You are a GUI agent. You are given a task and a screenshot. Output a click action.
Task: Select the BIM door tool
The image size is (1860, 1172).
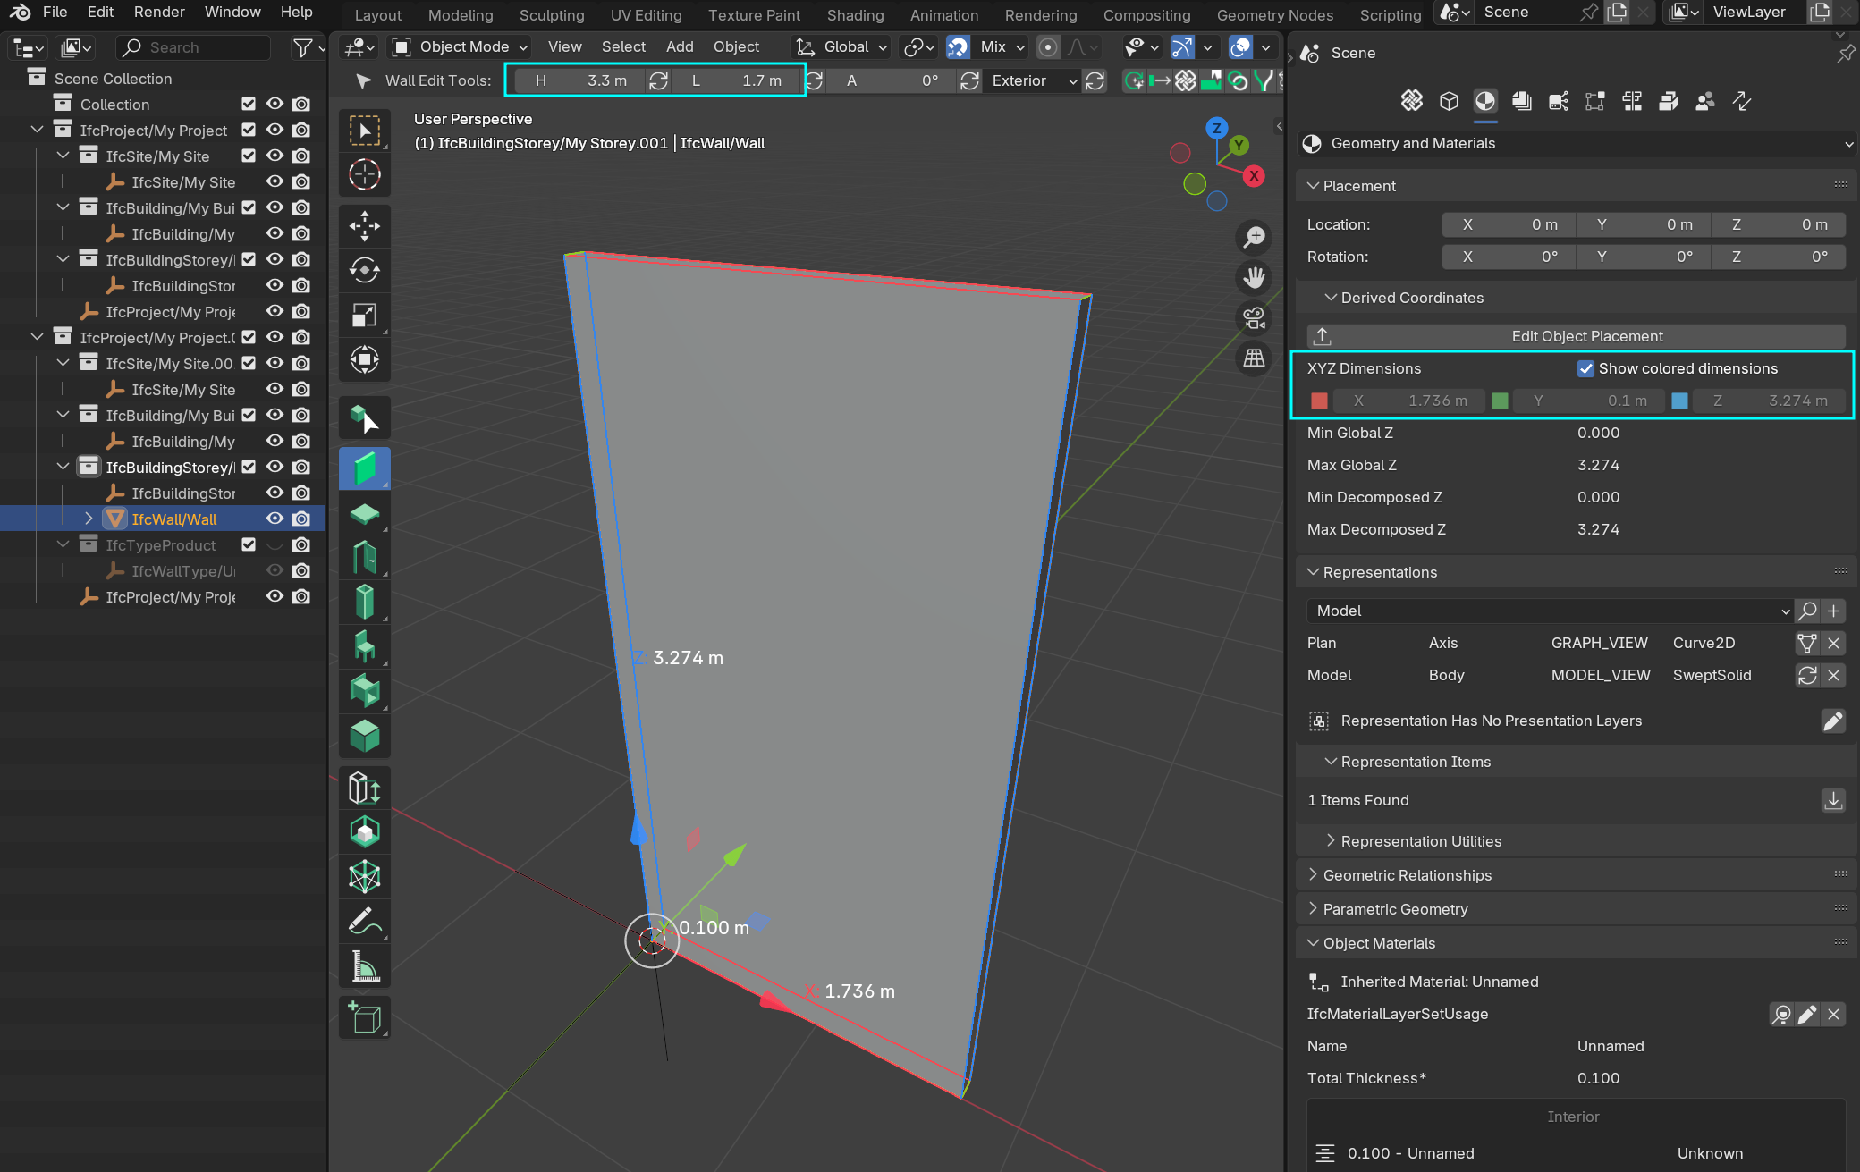(365, 558)
